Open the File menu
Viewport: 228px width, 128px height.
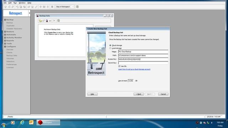point(5,3)
